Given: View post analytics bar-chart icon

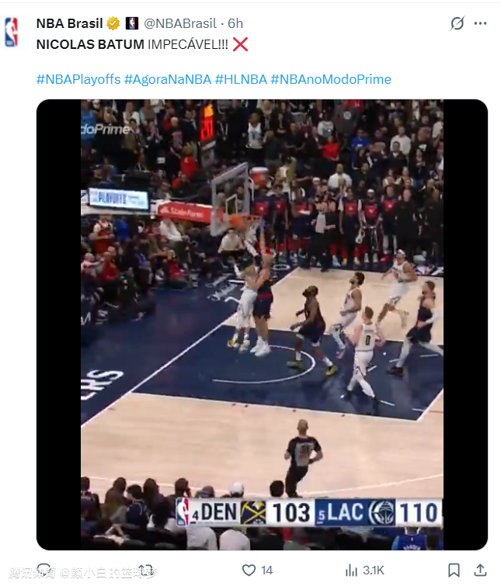Looking at the screenshot, I should [x=351, y=570].
